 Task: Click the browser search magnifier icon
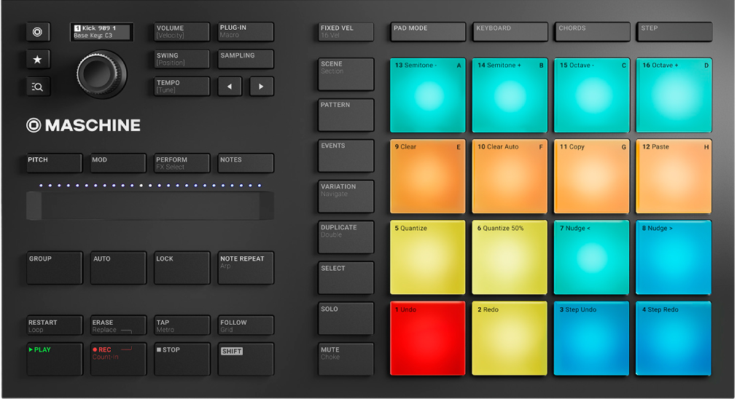tap(38, 87)
